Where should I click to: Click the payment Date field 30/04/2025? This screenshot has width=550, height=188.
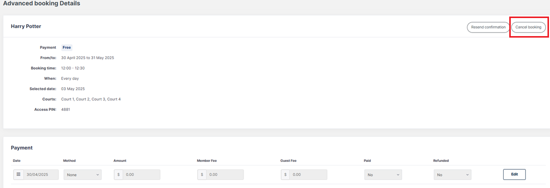tap(41, 175)
